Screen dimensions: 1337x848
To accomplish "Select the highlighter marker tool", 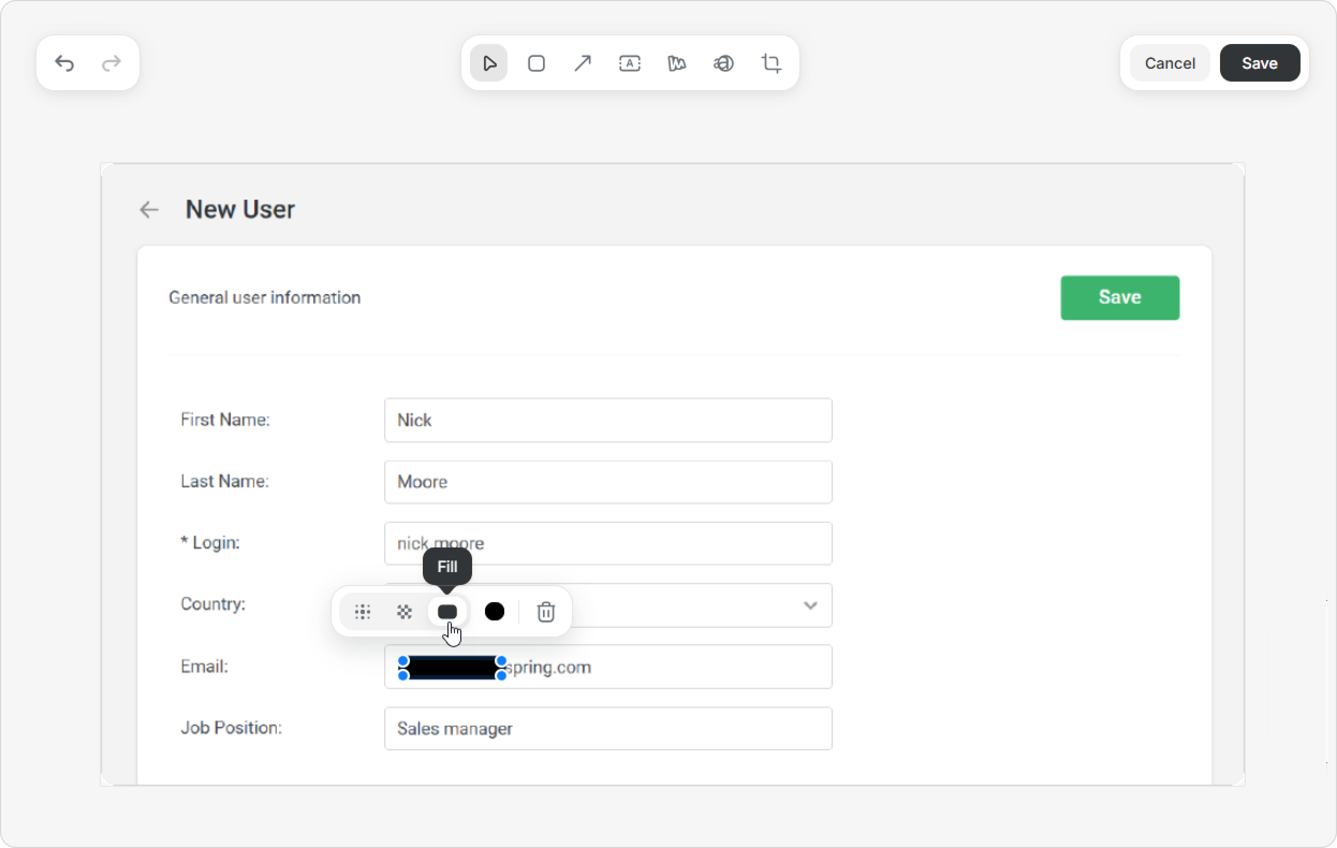I will pyautogui.click(x=676, y=63).
